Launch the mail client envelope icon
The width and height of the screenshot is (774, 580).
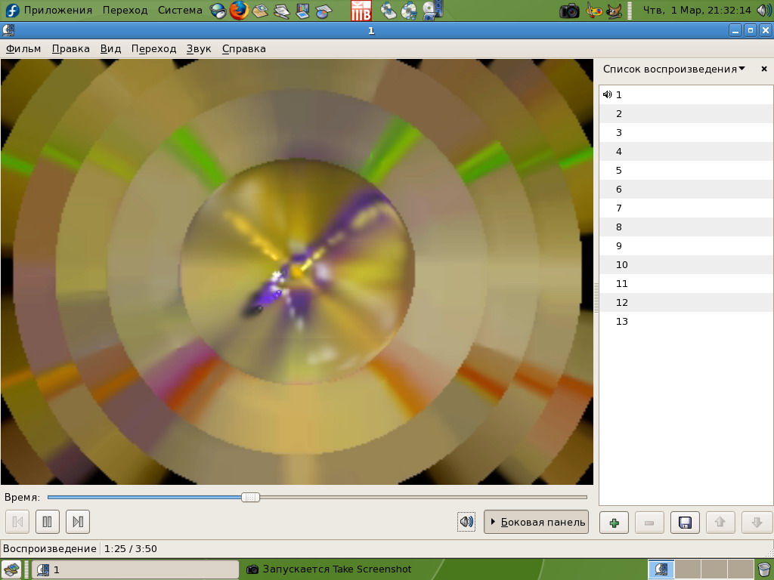260,11
